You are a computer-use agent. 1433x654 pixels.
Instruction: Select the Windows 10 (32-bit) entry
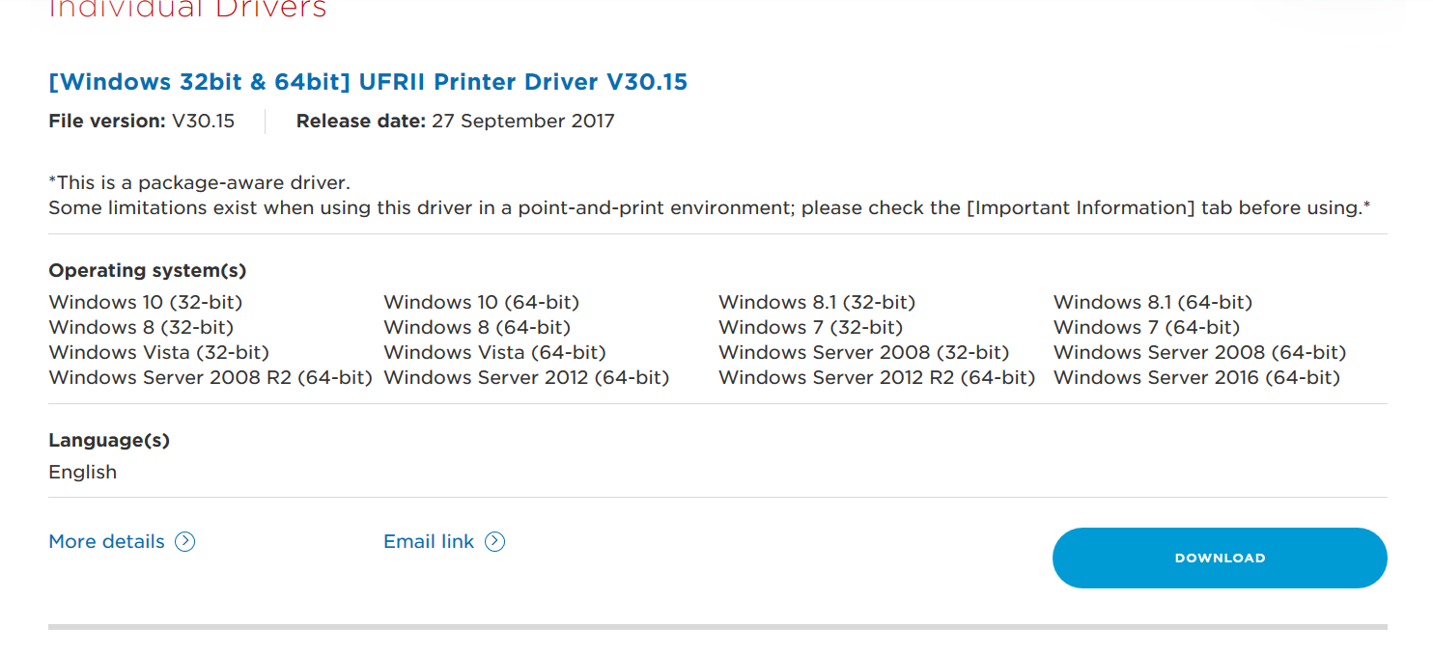[x=146, y=302]
